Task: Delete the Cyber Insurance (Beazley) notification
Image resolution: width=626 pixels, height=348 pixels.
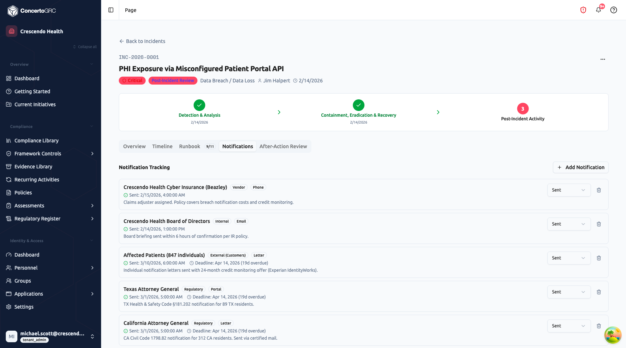Action: pos(599,190)
